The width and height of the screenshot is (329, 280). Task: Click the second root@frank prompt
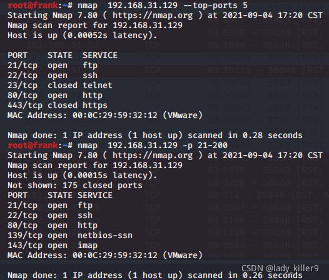click(33, 145)
